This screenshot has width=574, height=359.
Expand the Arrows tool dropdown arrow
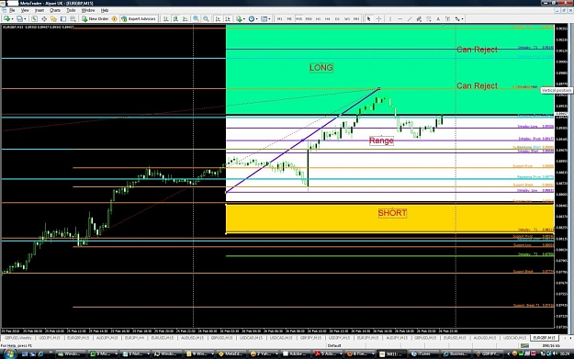coord(462,18)
